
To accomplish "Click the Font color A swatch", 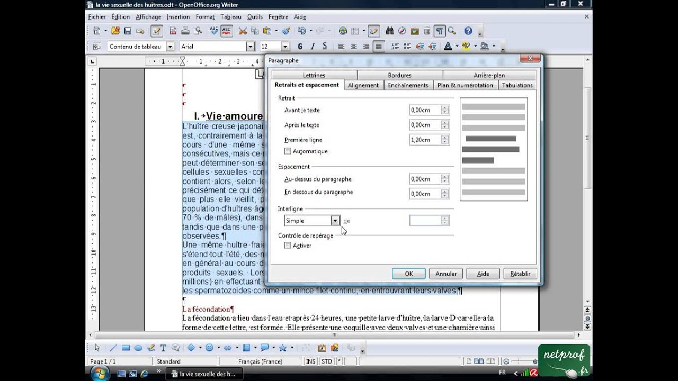I will (x=448, y=47).
